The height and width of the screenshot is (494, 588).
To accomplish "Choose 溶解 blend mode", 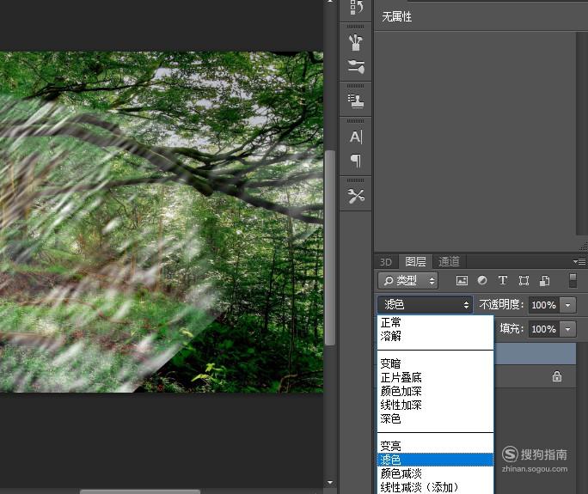I will coord(435,336).
